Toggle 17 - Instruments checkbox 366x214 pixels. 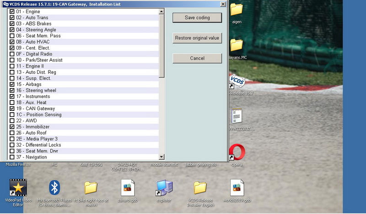click(x=12, y=96)
